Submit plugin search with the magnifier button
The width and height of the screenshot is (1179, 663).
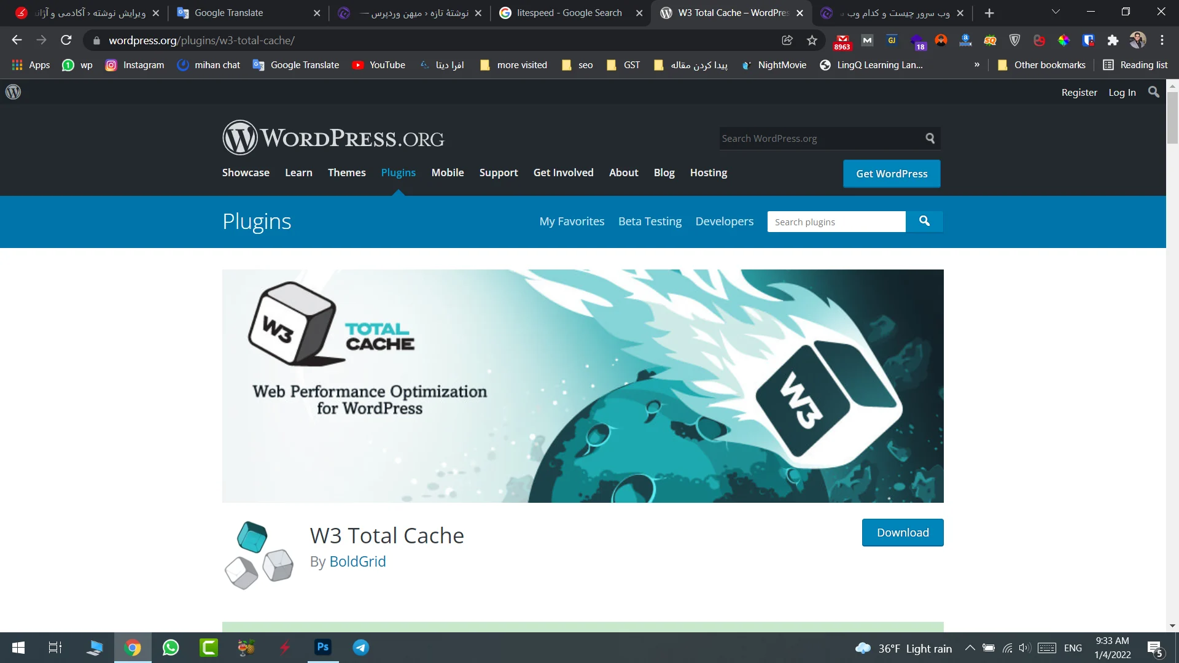click(924, 222)
